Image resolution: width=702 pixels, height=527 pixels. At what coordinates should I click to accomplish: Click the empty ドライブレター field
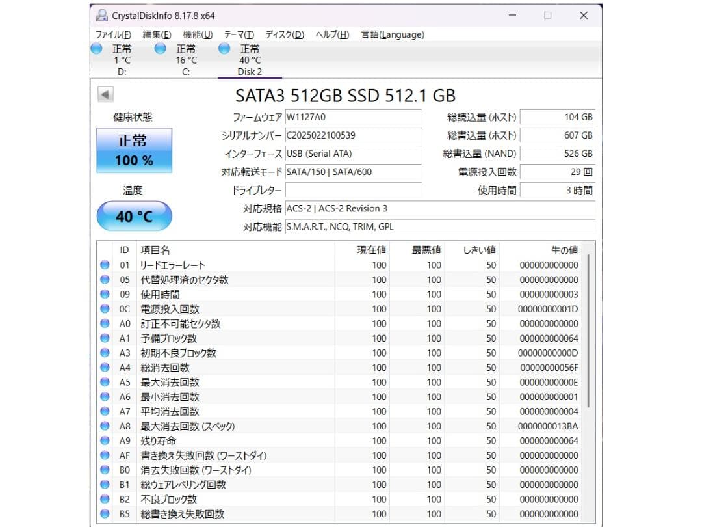354,190
